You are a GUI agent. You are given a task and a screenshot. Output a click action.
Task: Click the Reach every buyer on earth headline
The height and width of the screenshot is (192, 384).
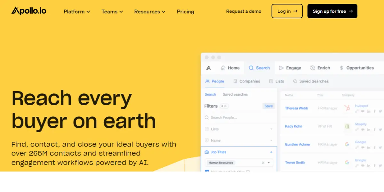84,109
